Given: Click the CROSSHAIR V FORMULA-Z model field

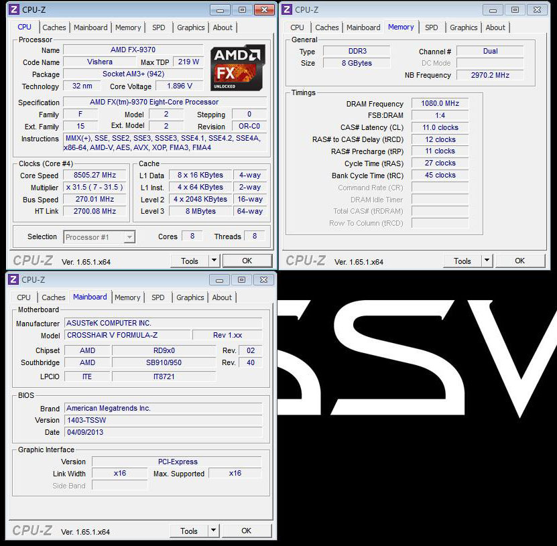Looking at the screenshot, I should coord(127,335).
